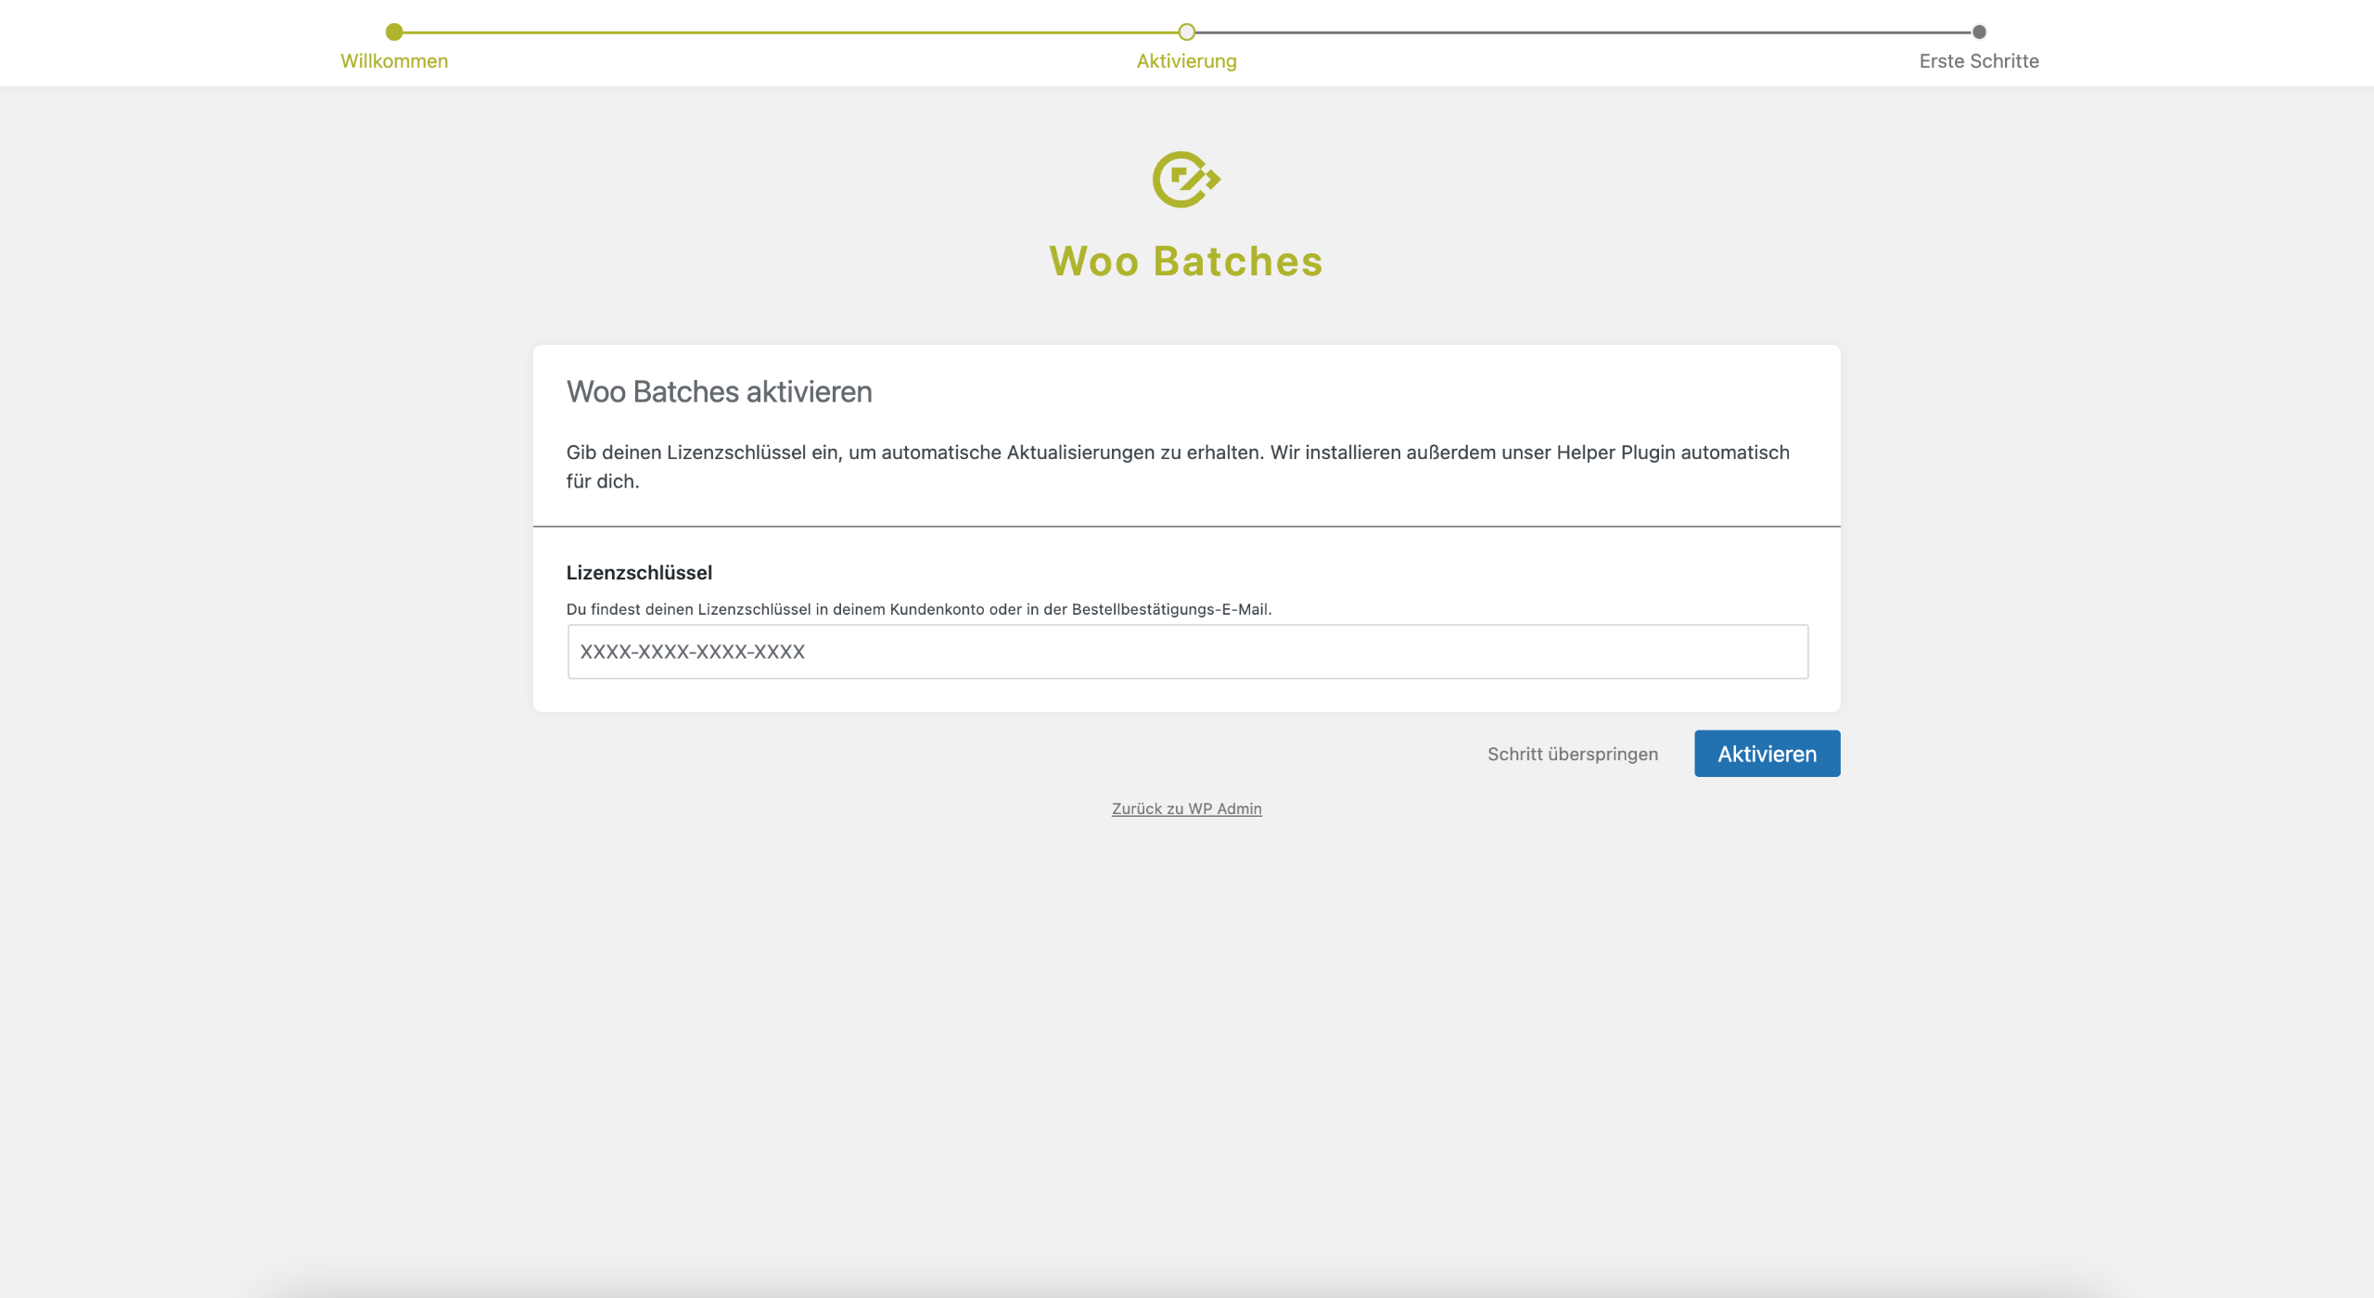Click the Woo Batches title text
The image size is (2374, 1298).
coord(1186,261)
